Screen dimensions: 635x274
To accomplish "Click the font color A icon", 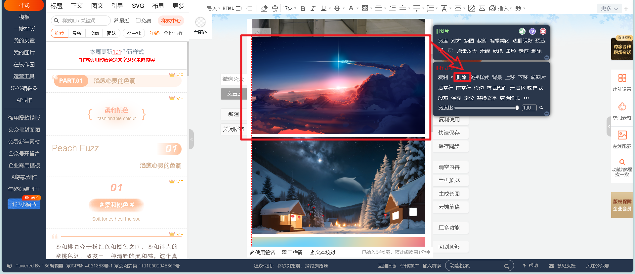I will pyautogui.click(x=351, y=8).
